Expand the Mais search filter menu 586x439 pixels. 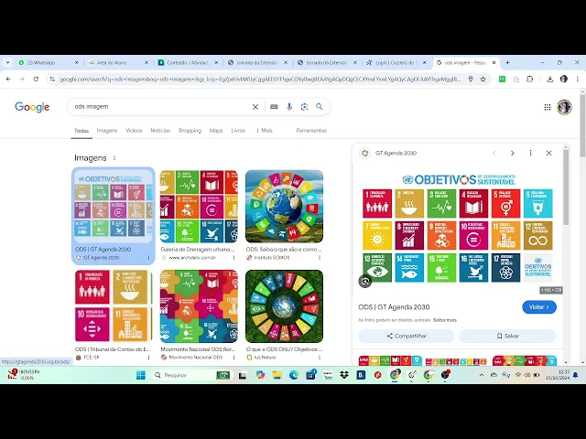[265, 130]
